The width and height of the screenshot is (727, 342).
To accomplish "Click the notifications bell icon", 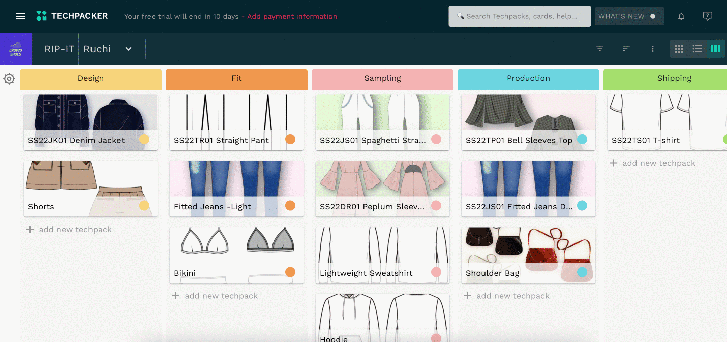I will (x=681, y=16).
